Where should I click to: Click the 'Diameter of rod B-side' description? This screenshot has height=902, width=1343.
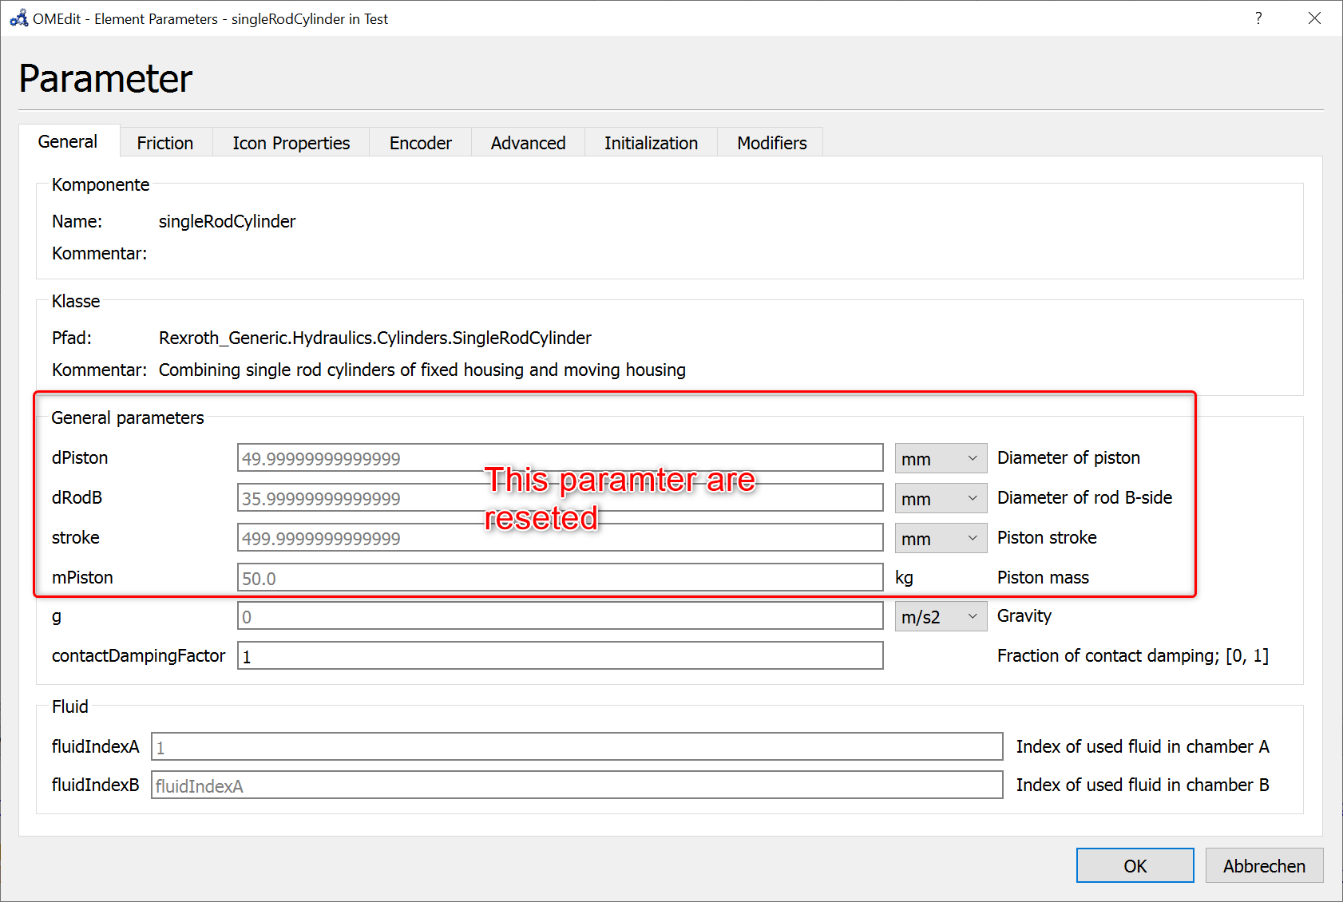click(1084, 497)
